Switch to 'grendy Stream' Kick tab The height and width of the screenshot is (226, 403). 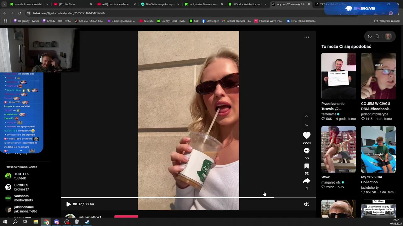click(x=29, y=4)
